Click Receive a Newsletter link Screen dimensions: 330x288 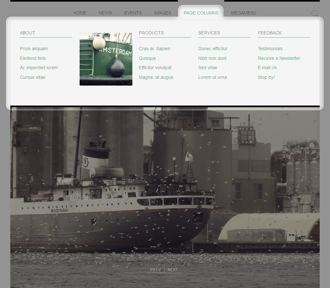(279, 58)
